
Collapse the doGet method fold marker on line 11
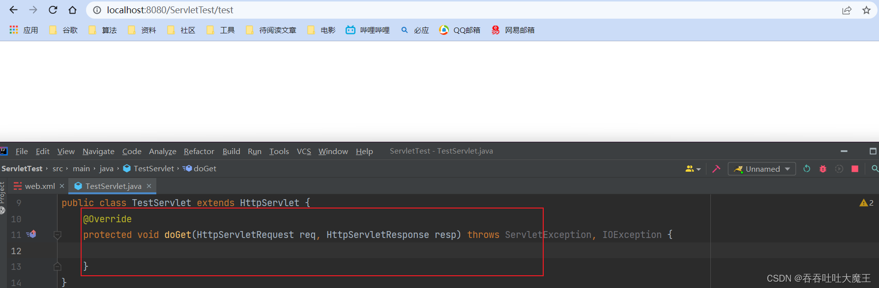pyautogui.click(x=58, y=235)
